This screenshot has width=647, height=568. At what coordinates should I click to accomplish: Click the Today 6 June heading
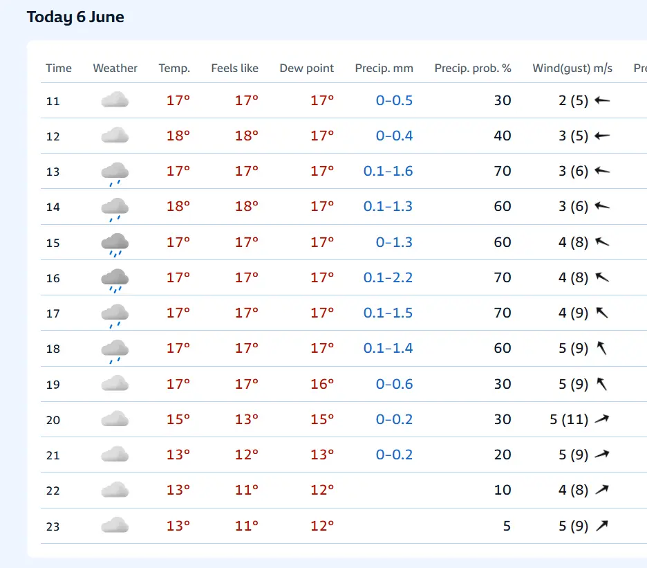75,17
